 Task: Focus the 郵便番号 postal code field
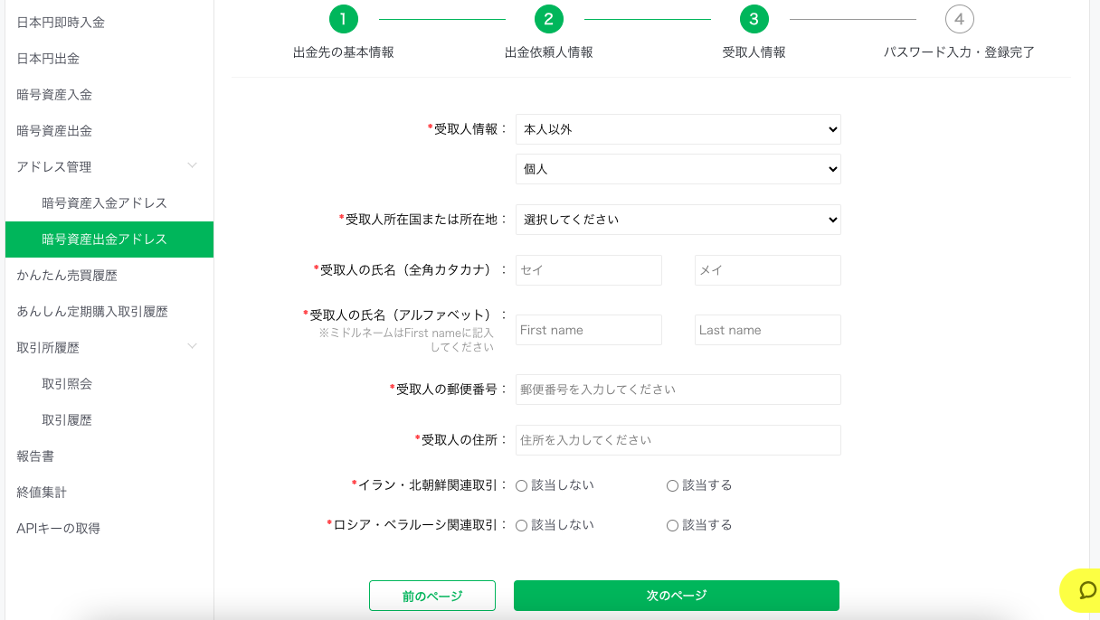678,390
